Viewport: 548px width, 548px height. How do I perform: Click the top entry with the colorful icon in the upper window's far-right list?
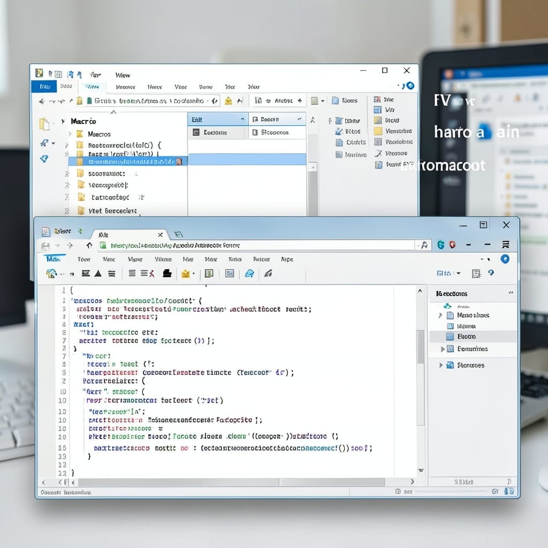coord(383,100)
